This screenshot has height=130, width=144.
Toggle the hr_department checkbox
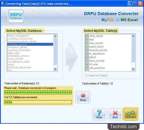tap(87, 54)
